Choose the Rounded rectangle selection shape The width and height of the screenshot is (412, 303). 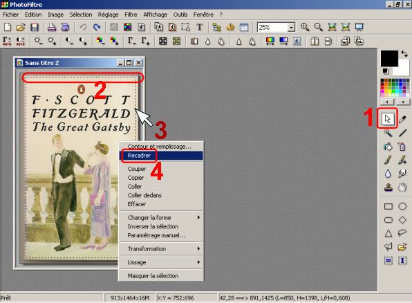tap(388, 220)
